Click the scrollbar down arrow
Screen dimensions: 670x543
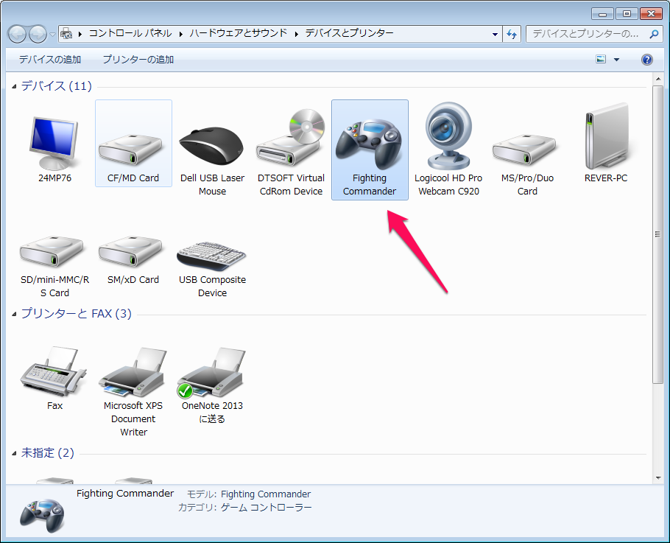click(x=657, y=477)
